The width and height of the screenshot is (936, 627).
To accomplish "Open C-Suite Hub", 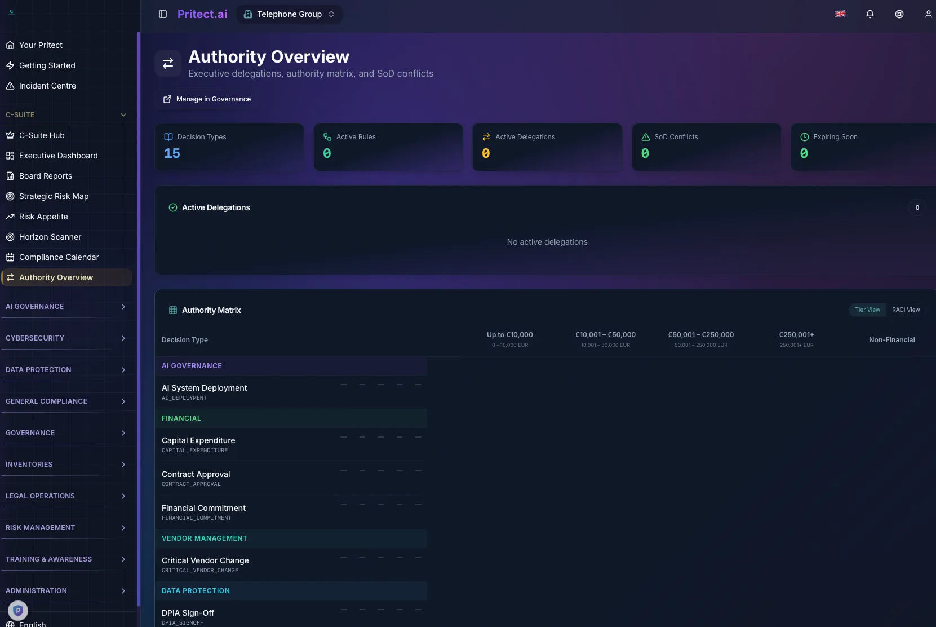I will [x=66, y=135].
